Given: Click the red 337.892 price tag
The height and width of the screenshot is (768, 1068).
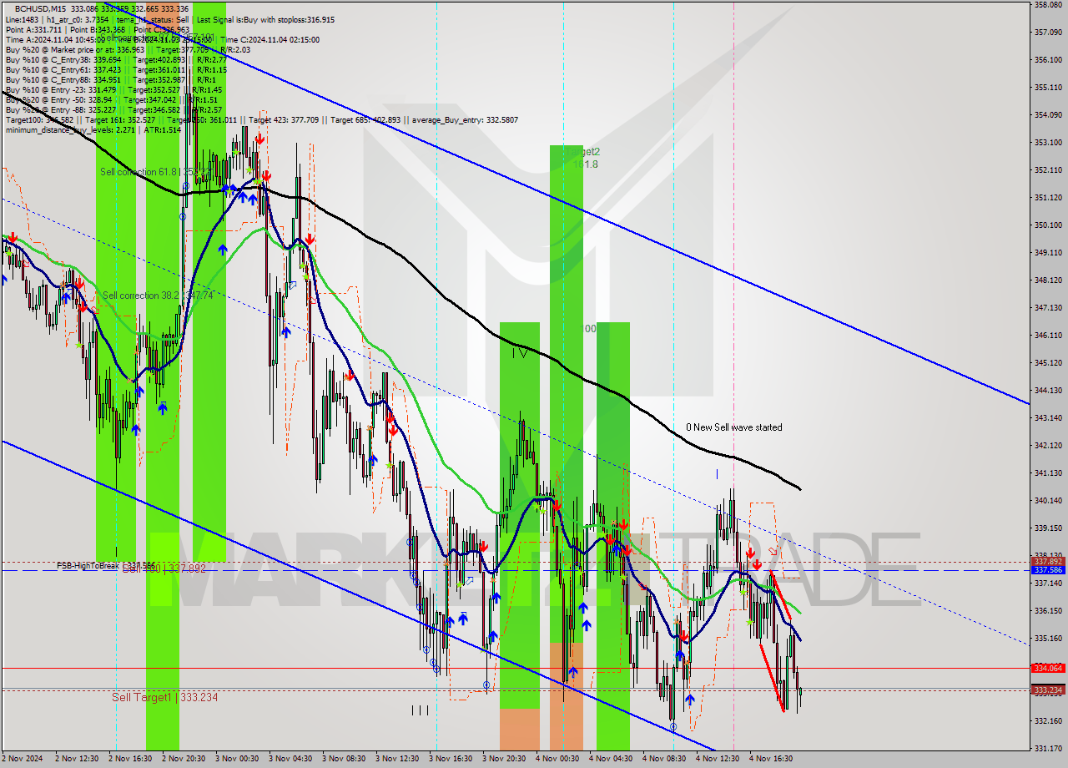Looking at the screenshot, I should [1048, 562].
